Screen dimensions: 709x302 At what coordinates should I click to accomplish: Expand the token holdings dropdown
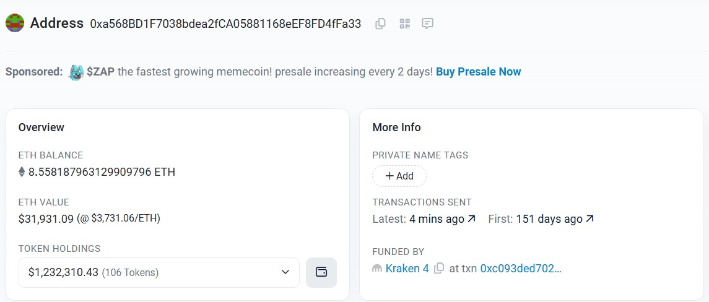tap(159, 272)
